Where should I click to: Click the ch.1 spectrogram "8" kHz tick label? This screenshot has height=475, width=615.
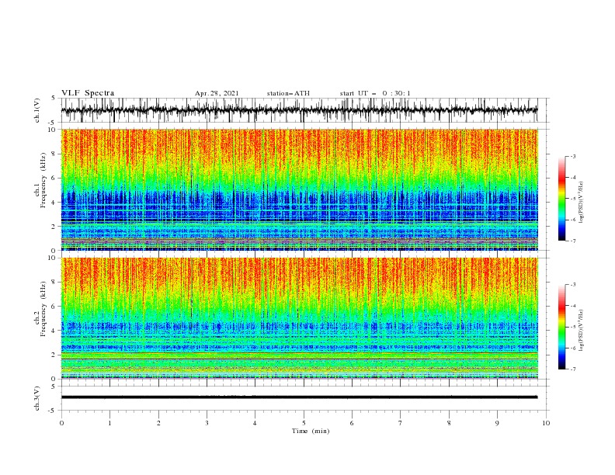point(54,154)
